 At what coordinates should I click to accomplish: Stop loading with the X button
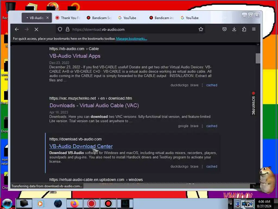pos(36,29)
